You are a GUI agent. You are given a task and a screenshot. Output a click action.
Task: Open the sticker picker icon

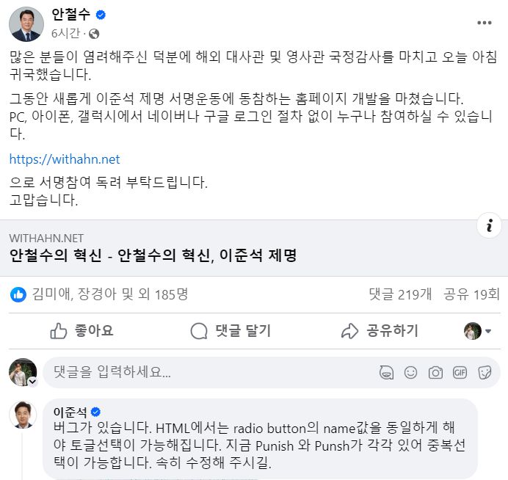485,373
